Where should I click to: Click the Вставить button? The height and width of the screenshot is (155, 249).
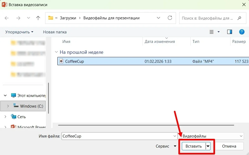point(194,146)
